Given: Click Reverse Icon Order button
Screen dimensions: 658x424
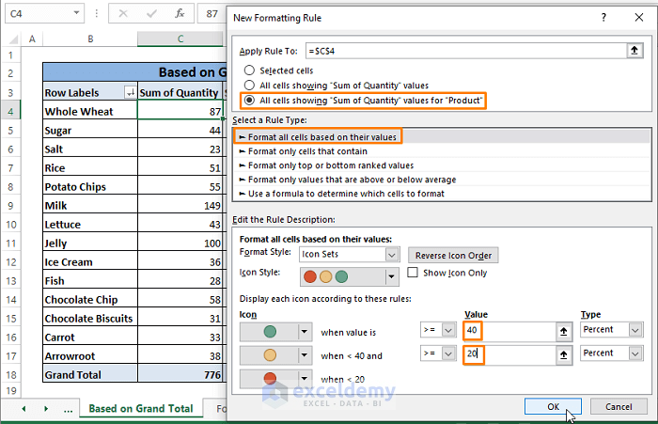Looking at the screenshot, I should point(453,255).
